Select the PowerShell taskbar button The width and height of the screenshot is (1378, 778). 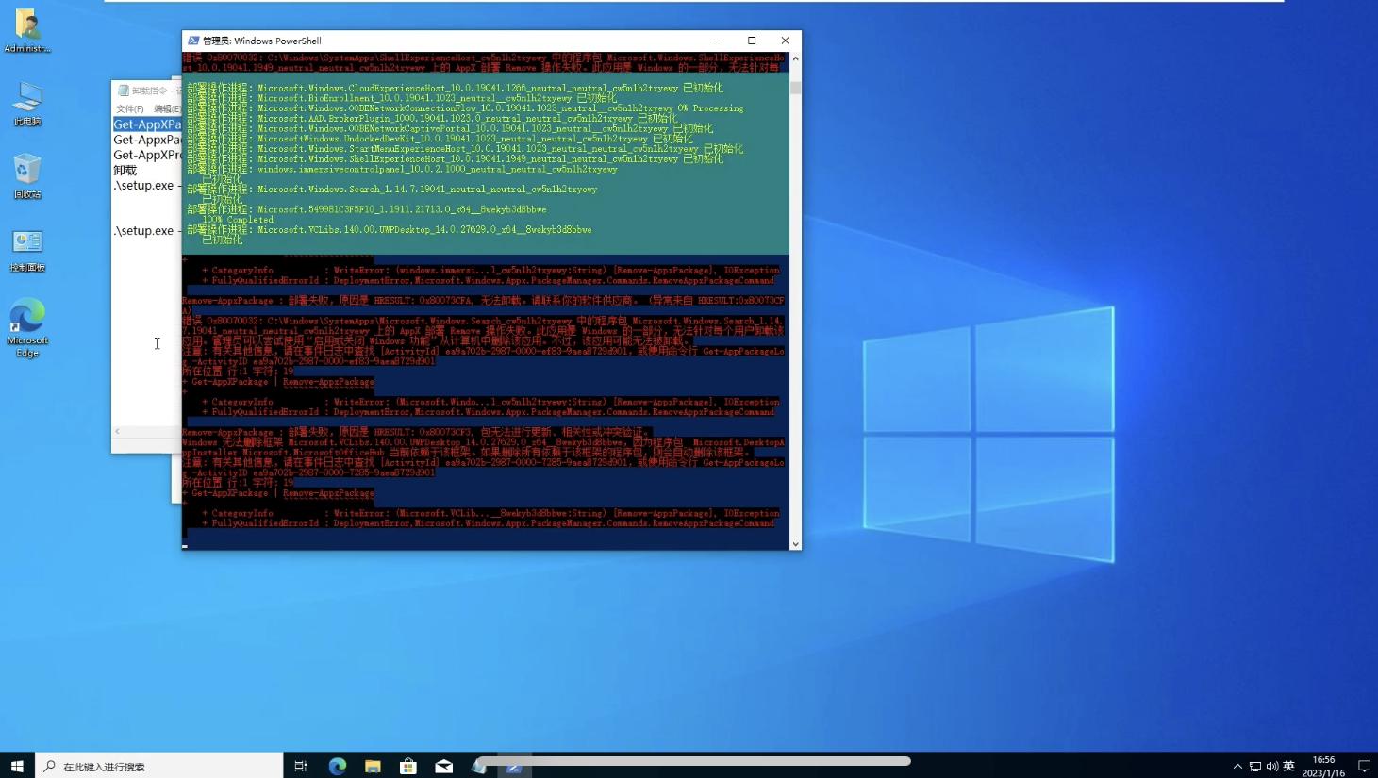click(514, 766)
